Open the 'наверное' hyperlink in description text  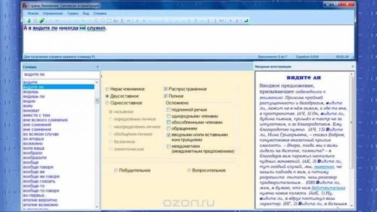tap(324, 166)
